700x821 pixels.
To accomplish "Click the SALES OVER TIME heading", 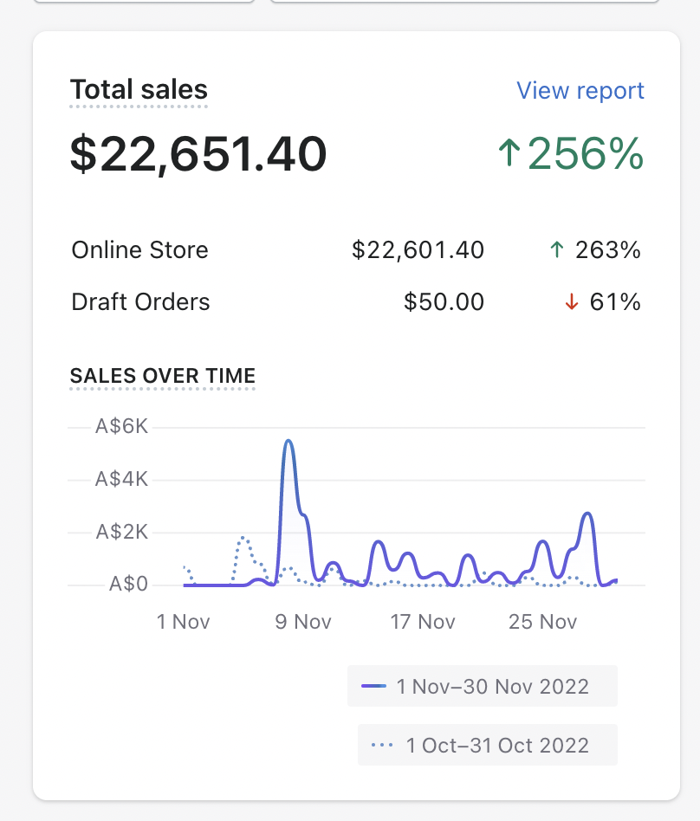I will (x=163, y=376).
